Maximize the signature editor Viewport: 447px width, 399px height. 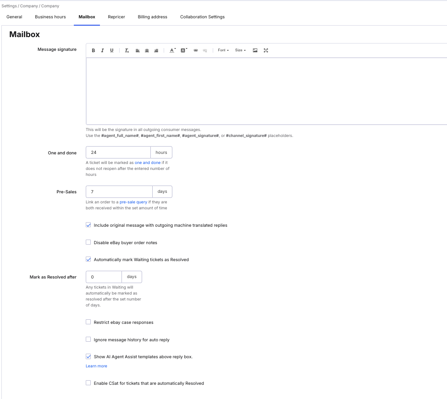click(266, 50)
